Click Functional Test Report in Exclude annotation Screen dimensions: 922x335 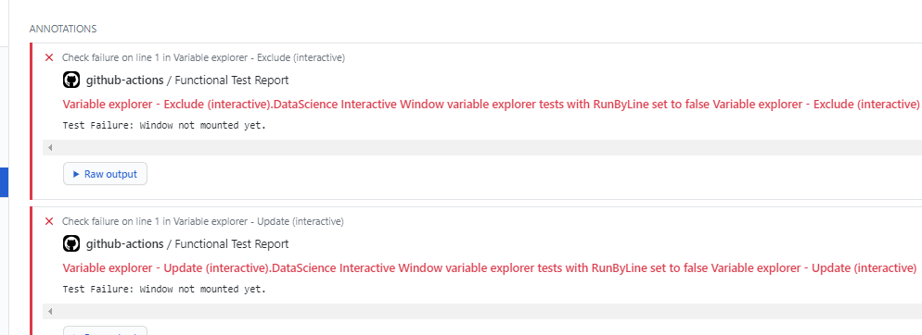(x=232, y=80)
